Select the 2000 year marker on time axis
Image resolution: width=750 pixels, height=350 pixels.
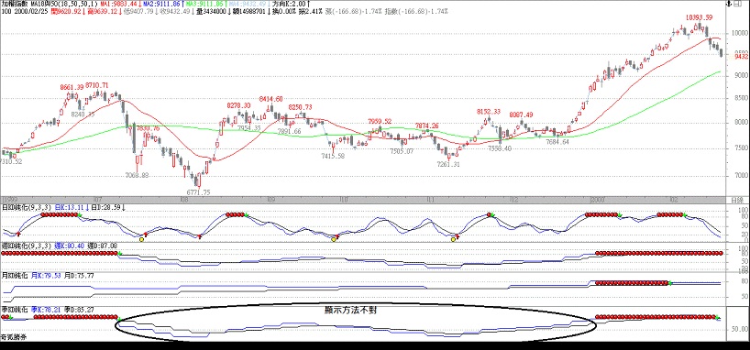598,199
